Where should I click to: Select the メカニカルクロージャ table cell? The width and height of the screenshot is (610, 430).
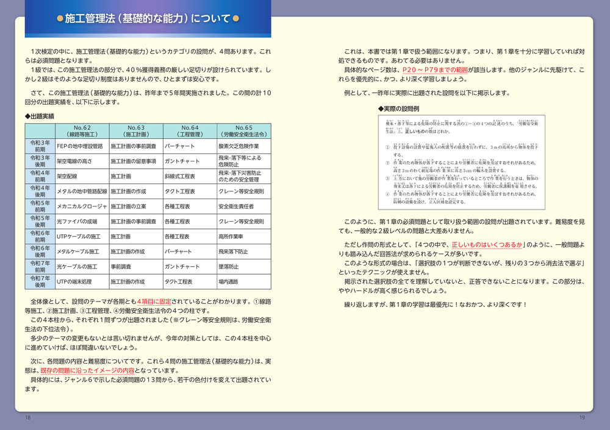point(82,206)
